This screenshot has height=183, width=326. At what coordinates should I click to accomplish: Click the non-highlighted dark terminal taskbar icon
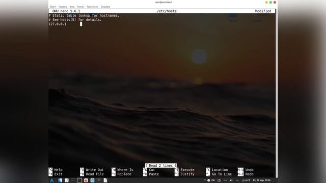coord(73,180)
